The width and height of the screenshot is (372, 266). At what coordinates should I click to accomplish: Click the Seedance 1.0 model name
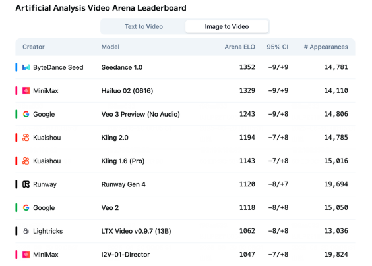[x=122, y=67]
